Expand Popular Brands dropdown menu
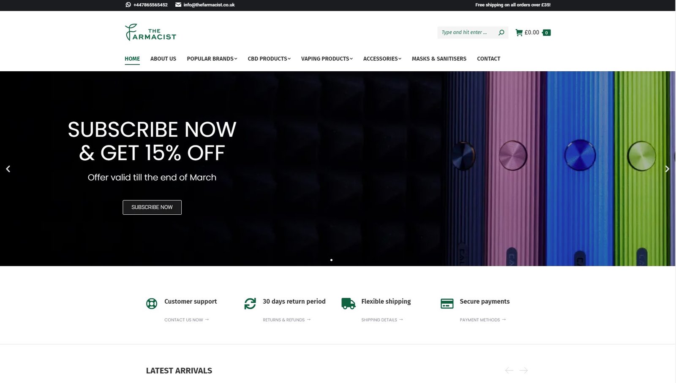The width and height of the screenshot is (676, 383). pyautogui.click(x=212, y=59)
